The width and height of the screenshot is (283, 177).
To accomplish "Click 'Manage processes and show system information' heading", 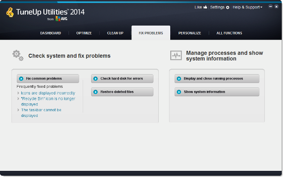I will pyautogui.click(x=225, y=56).
